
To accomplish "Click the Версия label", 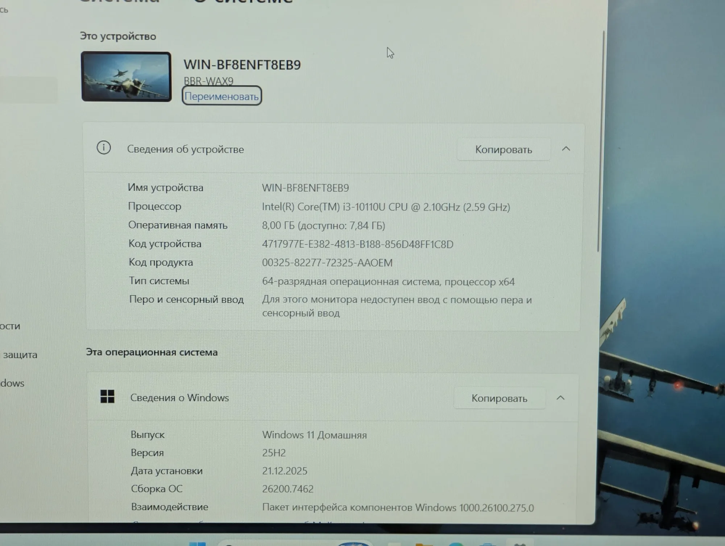I will 147,452.
